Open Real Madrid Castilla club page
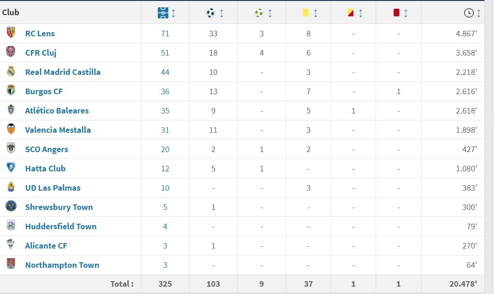The height and width of the screenshot is (294, 494). coord(63,72)
